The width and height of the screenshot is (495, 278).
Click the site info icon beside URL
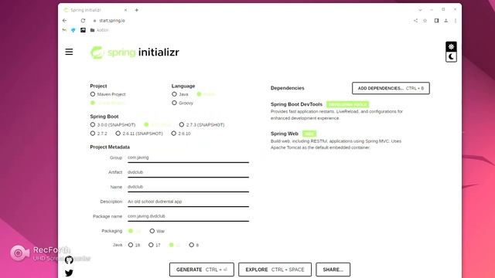pos(94,21)
